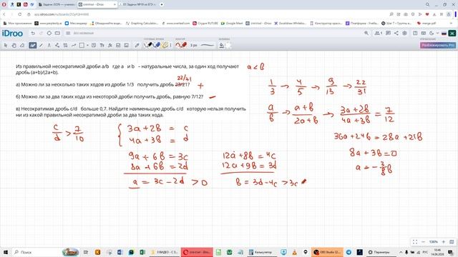Click the iDroo logo

coord(12,34)
